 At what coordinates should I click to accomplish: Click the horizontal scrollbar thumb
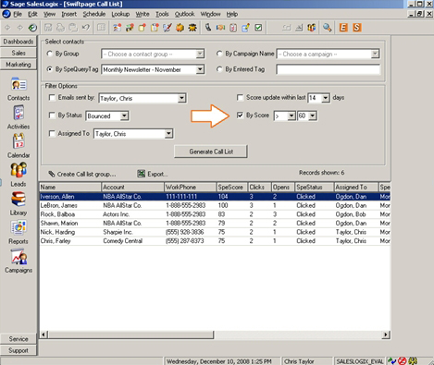click(130, 335)
